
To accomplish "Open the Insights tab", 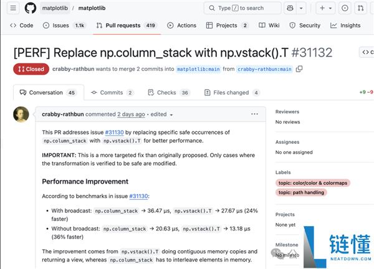I will (x=345, y=26).
